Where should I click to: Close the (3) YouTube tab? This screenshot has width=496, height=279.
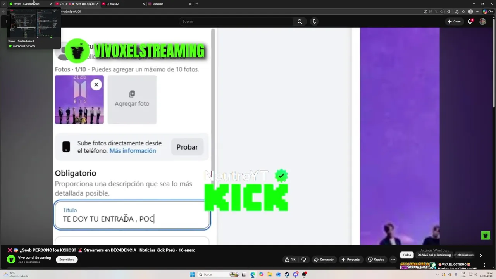coord(144,4)
